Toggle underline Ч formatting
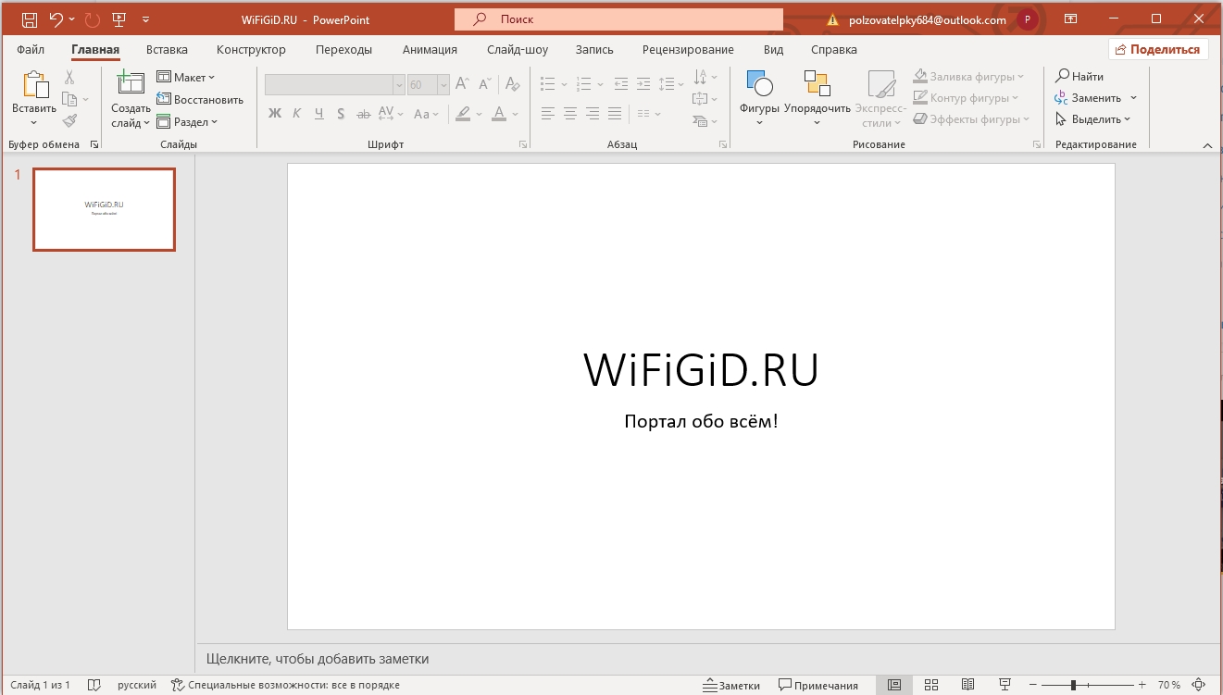The width and height of the screenshot is (1223, 695). click(x=318, y=114)
